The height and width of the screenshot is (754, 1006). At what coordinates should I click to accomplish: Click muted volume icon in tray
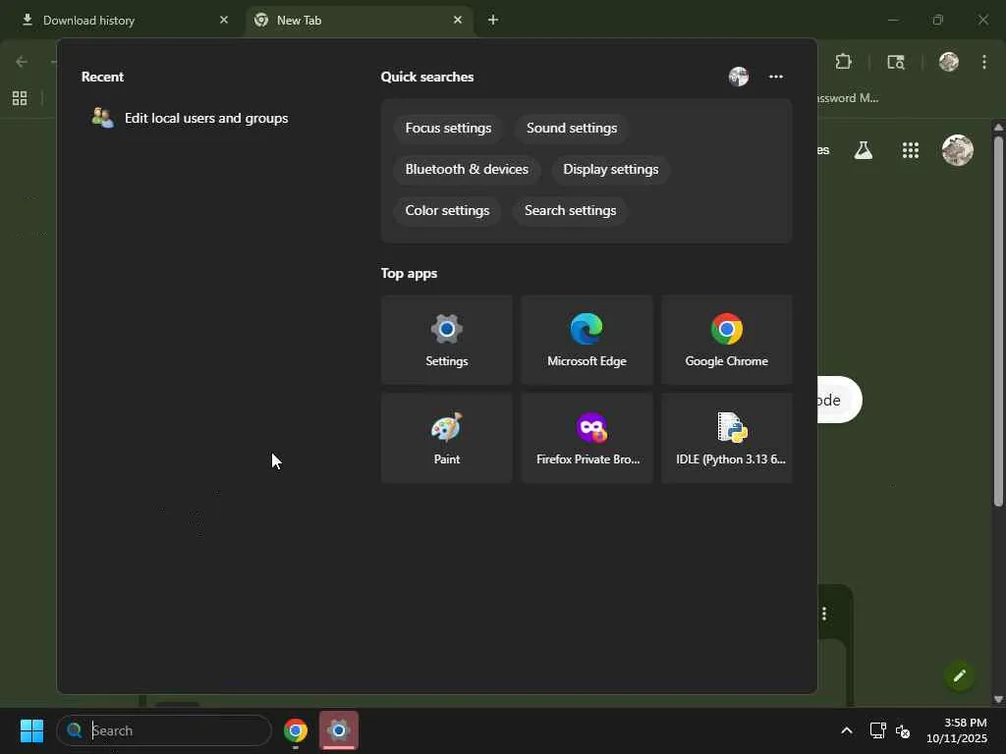tap(903, 730)
